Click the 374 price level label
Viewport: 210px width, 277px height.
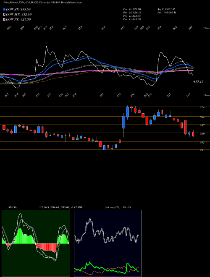pyautogui.click(x=202, y=107)
